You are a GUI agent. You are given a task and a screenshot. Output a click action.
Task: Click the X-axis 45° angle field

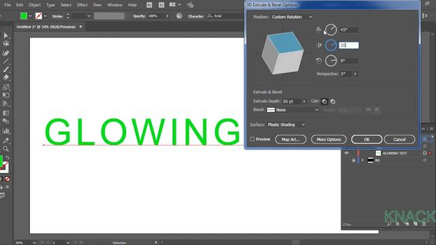[349, 30]
